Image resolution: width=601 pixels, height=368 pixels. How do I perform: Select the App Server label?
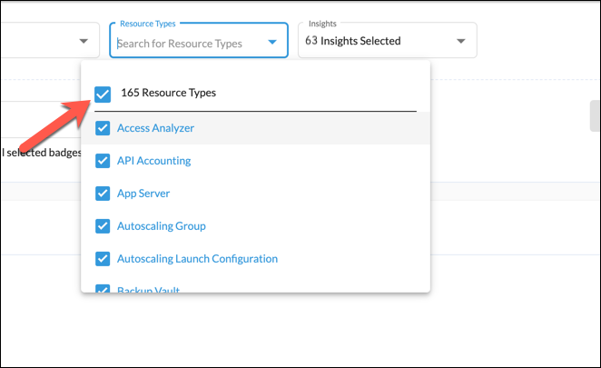coord(143,193)
